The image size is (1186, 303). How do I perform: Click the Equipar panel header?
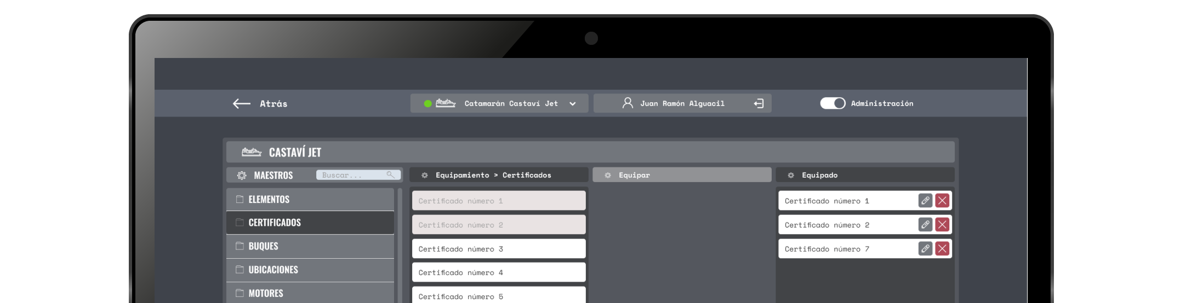point(681,175)
